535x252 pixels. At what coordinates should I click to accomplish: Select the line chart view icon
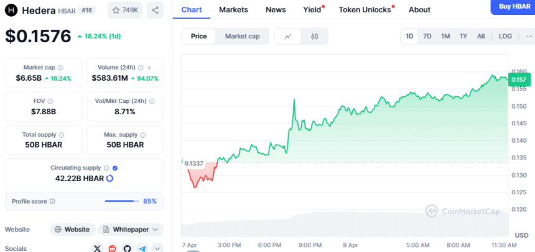288,36
